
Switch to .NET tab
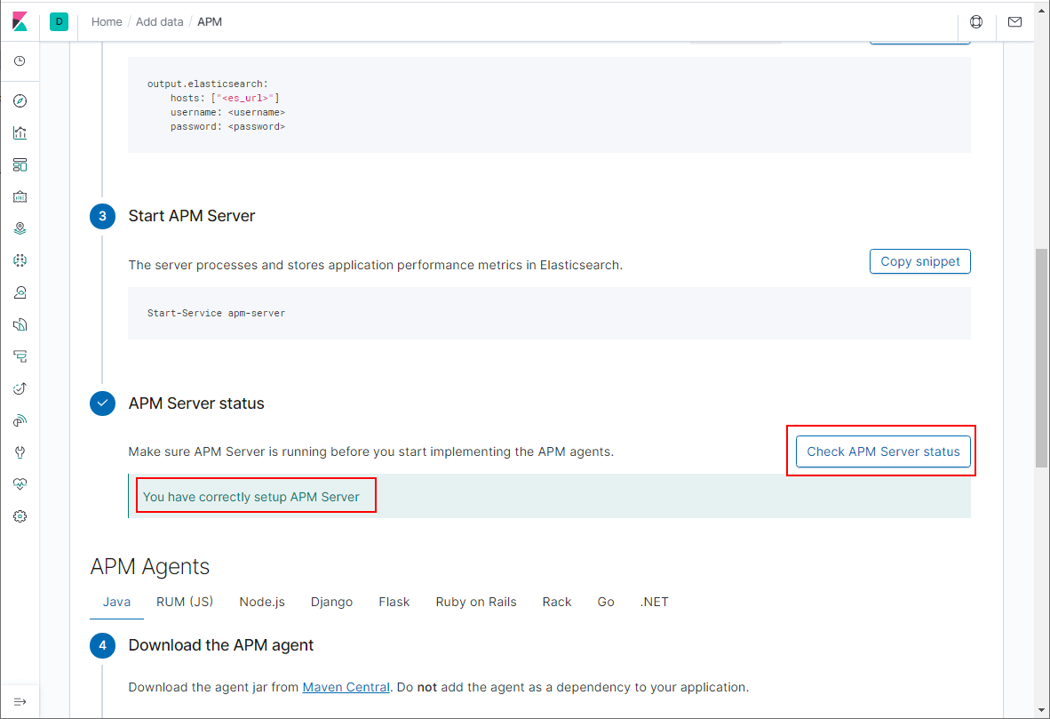[654, 602]
